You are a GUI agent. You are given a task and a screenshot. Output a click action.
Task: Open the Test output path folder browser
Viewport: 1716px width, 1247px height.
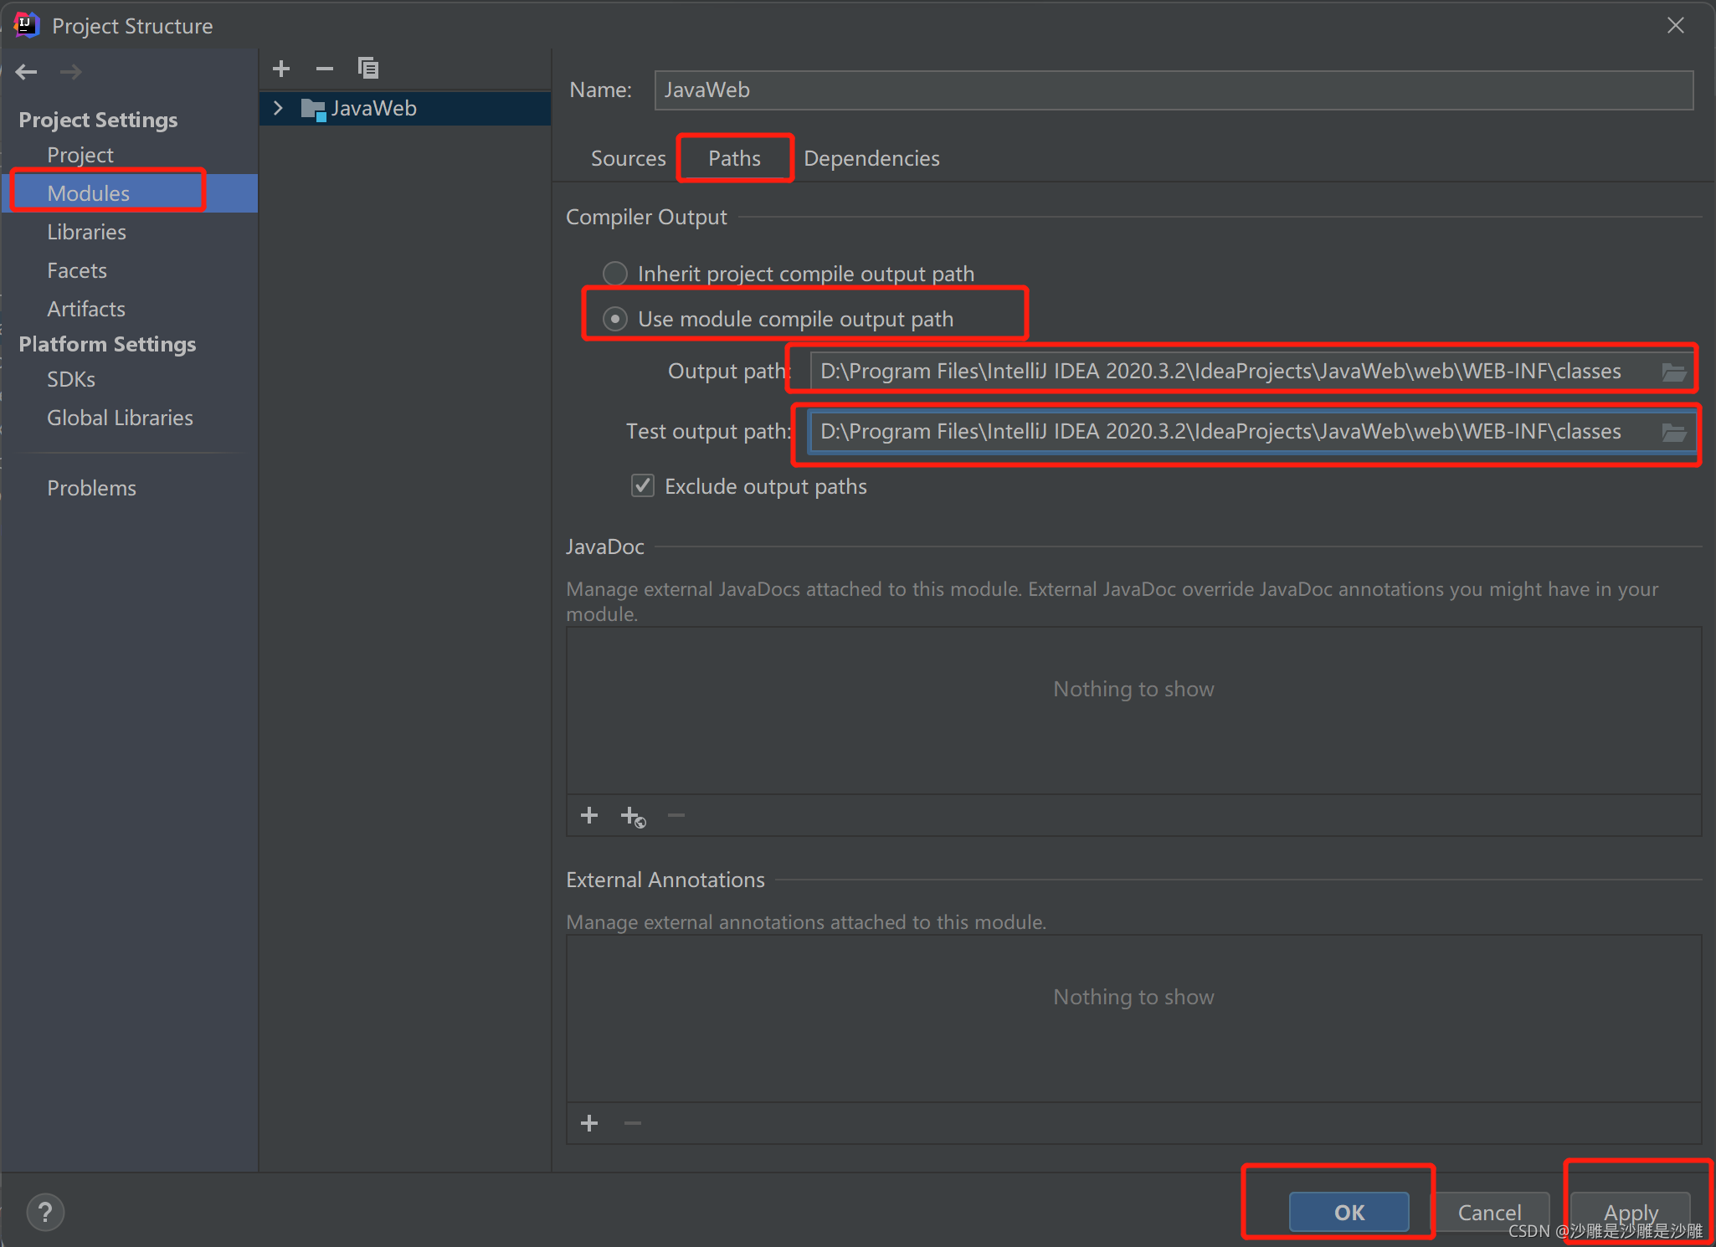pyautogui.click(x=1673, y=432)
